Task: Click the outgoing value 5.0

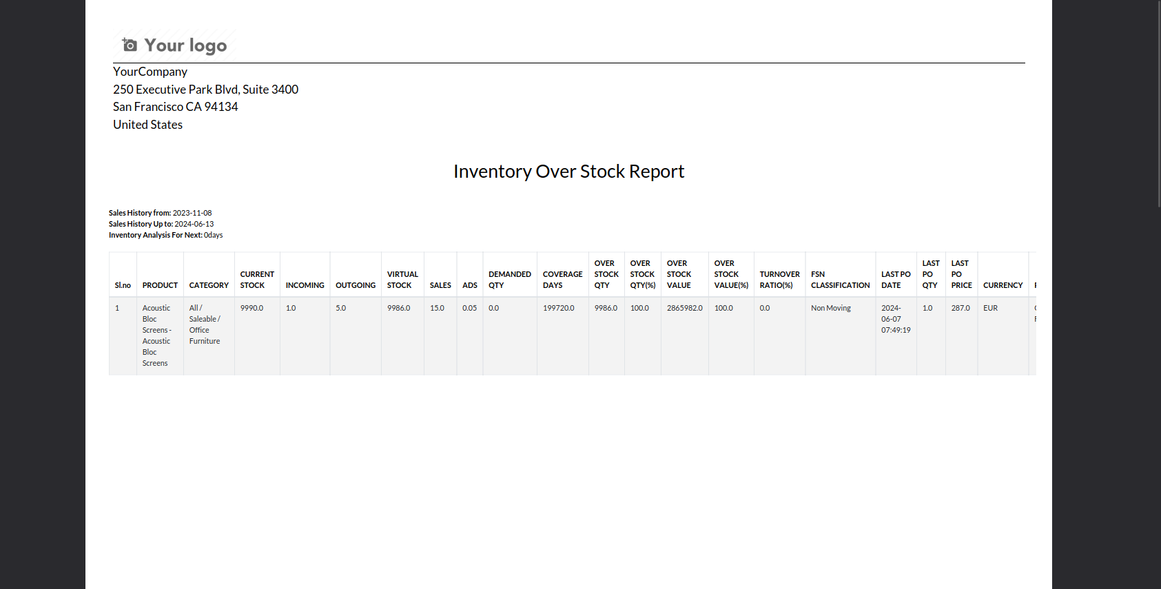Action: [x=340, y=308]
